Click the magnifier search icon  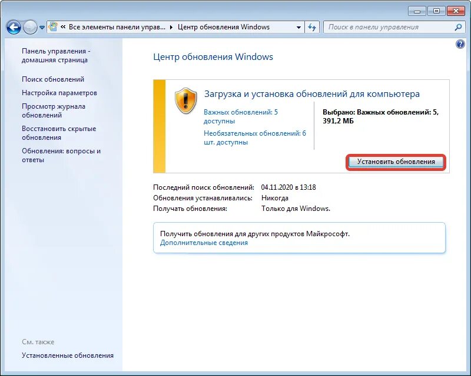pos(458,27)
